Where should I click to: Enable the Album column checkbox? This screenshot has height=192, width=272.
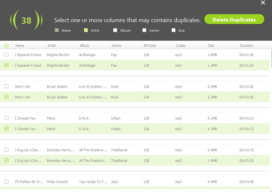point(115,30)
